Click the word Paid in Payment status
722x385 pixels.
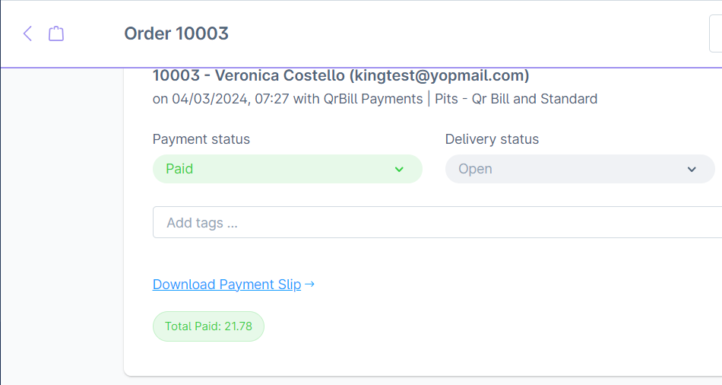tap(179, 169)
